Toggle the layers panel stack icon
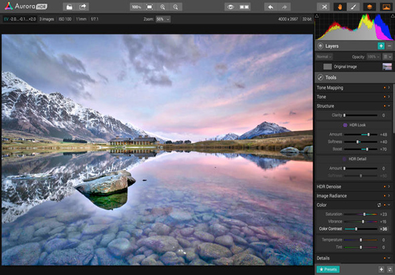395x275 pixels. [370, 7]
